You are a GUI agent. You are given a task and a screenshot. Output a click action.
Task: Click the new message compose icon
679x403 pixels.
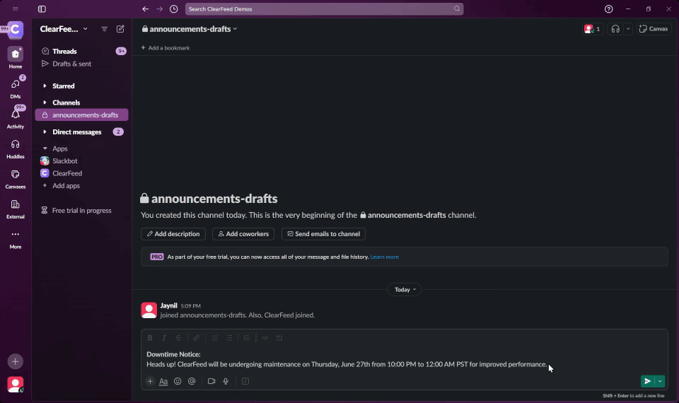pyautogui.click(x=120, y=29)
